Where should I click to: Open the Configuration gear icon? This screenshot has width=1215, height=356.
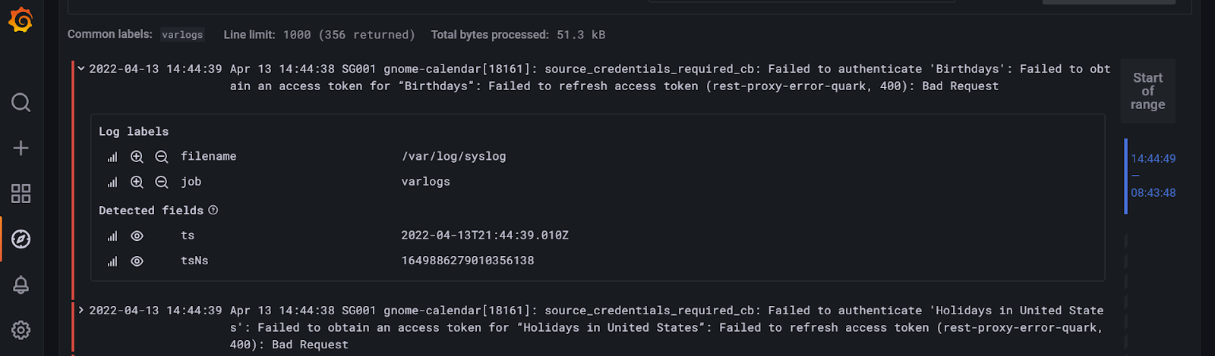pyautogui.click(x=21, y=330)
